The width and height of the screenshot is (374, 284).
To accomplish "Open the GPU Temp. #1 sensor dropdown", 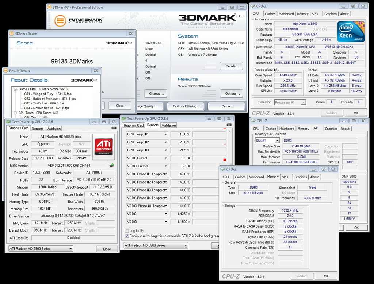I will tap(166, 134).
